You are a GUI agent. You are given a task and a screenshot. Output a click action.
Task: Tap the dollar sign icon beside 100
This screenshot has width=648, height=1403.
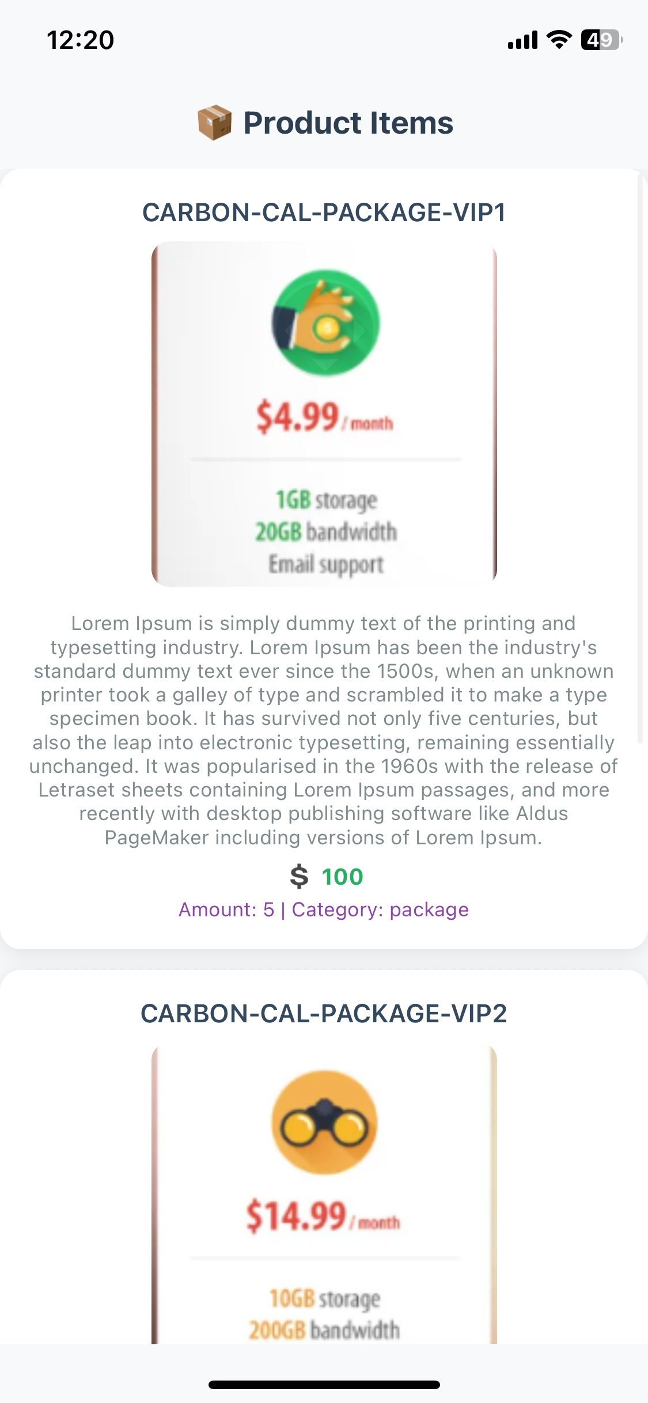pos(299,877)
